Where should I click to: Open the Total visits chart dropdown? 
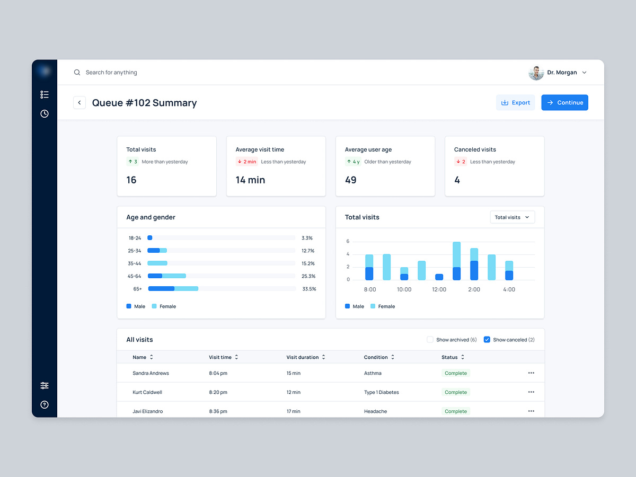pos(512,217)
